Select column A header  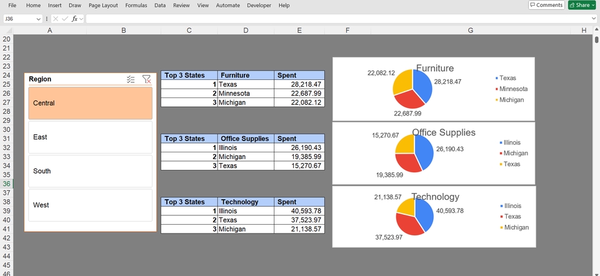coord(50,31)
